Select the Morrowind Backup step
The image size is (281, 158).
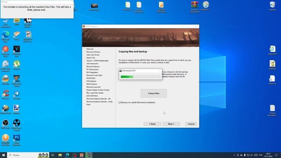click(93, 66)
